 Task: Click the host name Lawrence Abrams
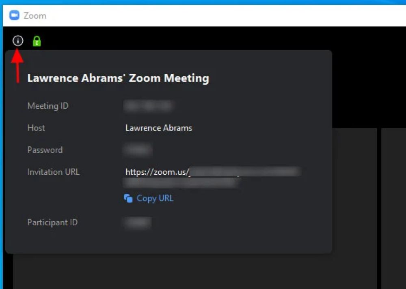[x=159, y=128]
